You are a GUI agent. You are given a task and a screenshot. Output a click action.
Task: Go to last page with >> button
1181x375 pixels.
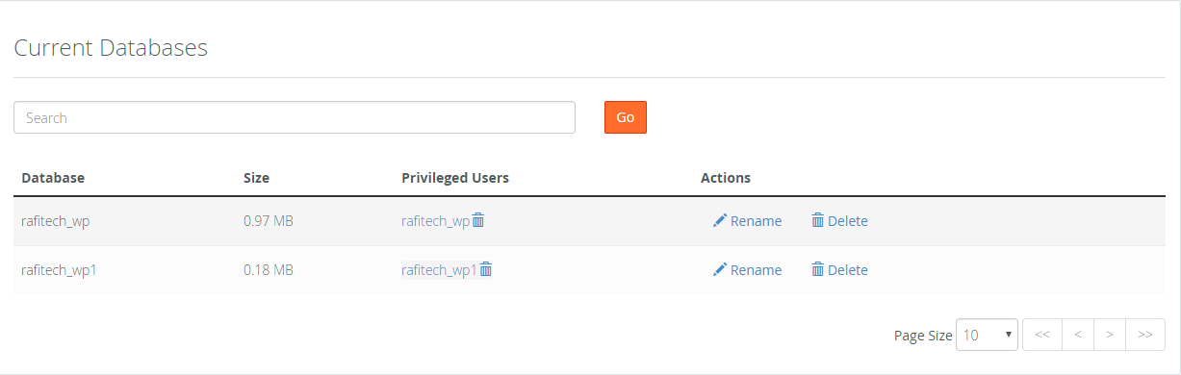[x=1145, y=335]
